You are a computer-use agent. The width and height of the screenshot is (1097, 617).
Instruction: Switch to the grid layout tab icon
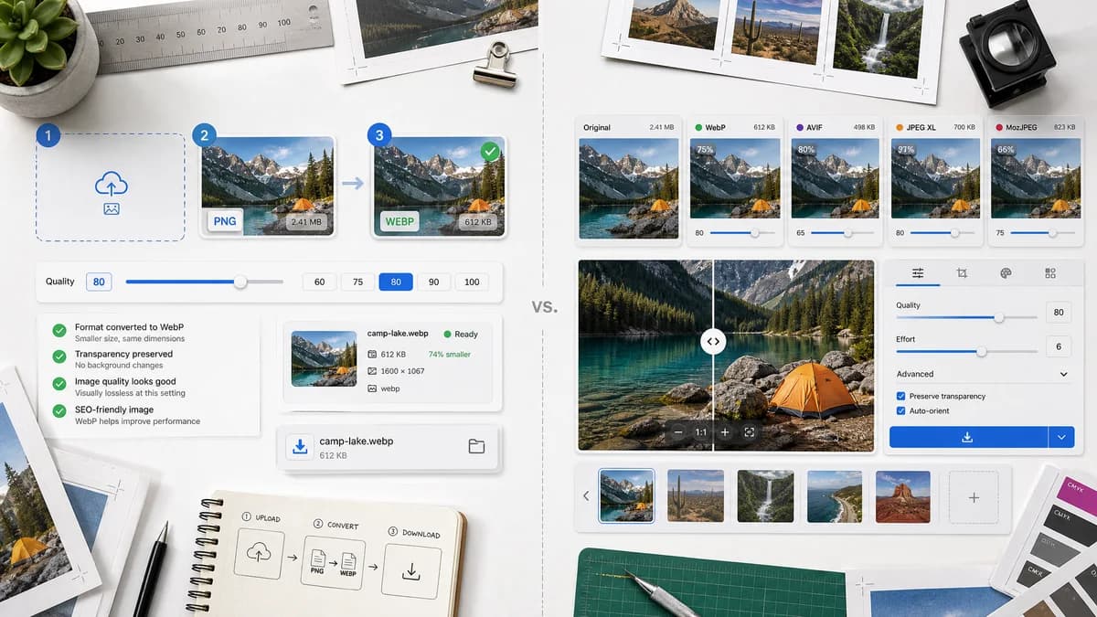[x=1049, y=272]
